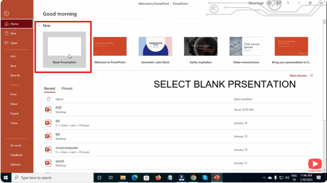The height and width of the screenshot is (183, 327).
Task: Show hidden system tray icons
Action: (264, 178)
